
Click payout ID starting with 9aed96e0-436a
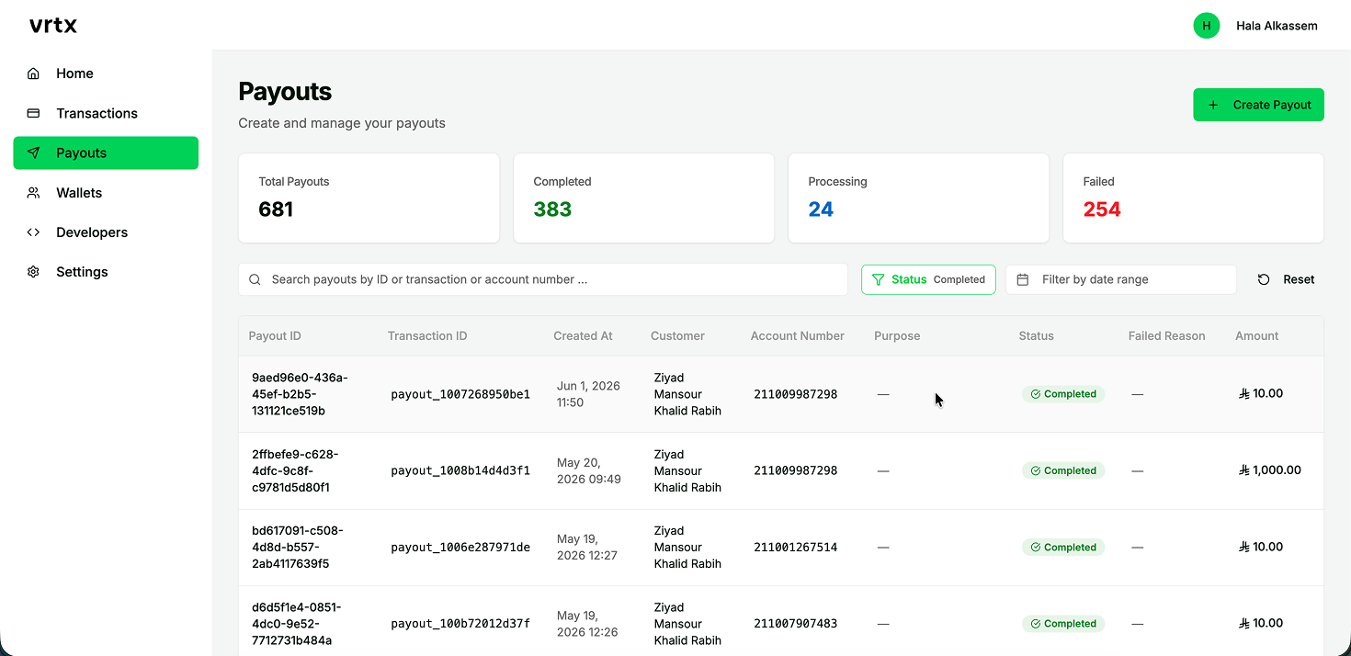point(300,394)
